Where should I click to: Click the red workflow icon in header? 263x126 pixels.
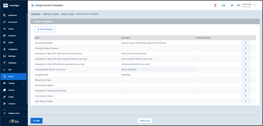coord(215,5)
